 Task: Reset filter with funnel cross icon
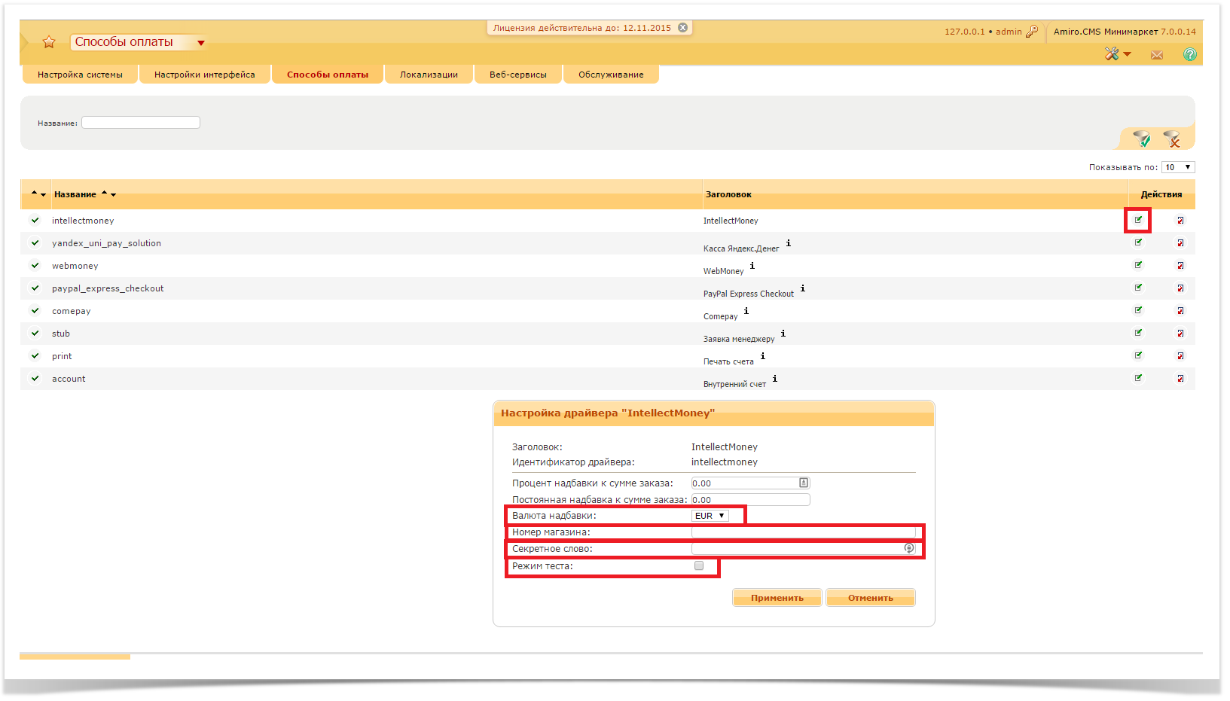click(1171, 139)
